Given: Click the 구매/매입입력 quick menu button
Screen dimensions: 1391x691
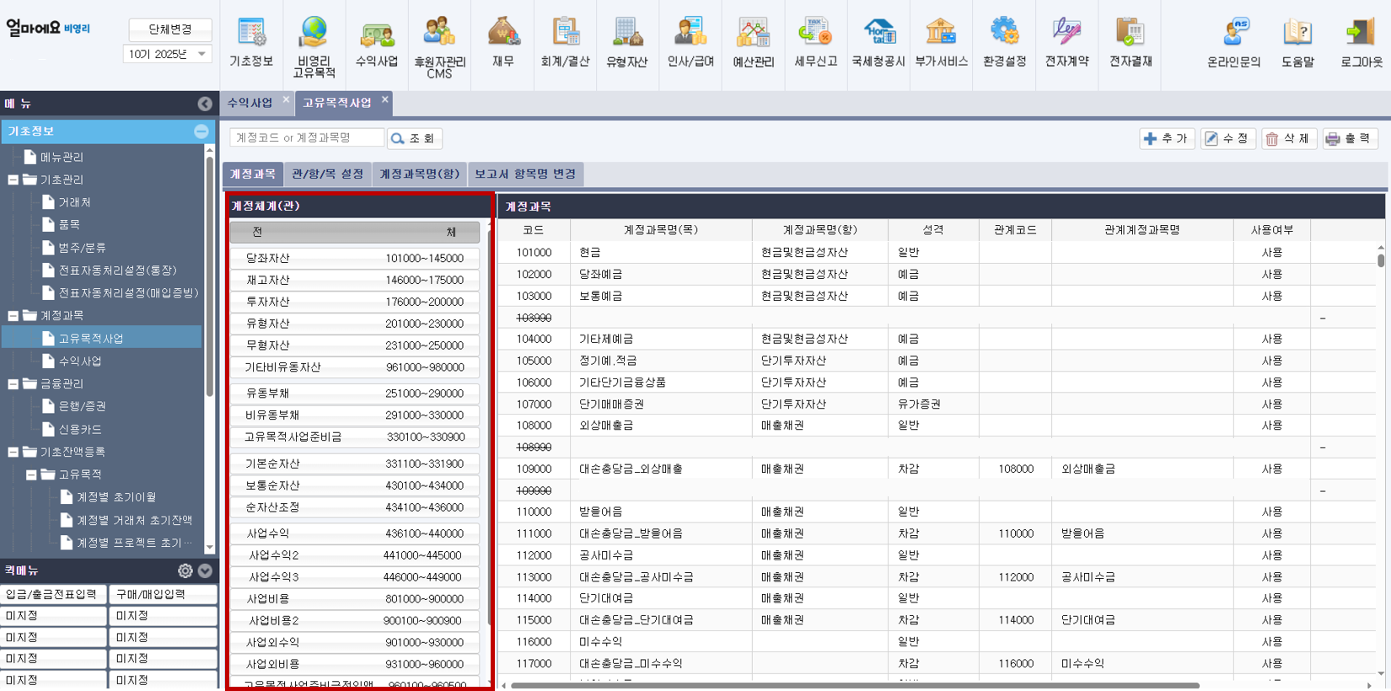Looking at the screenshot, I should (x=163, y=594).
